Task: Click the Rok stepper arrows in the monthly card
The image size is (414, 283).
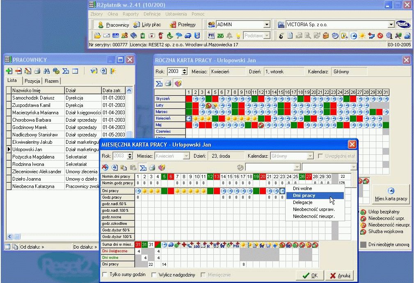Action: [x=130, y=156]
